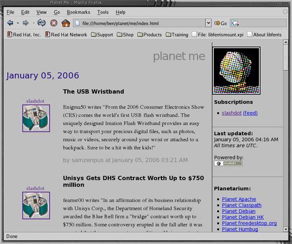Screen dimensions: 292x244
Task: Stop loading with the red X icon
Action: click(x=54, y=23)
